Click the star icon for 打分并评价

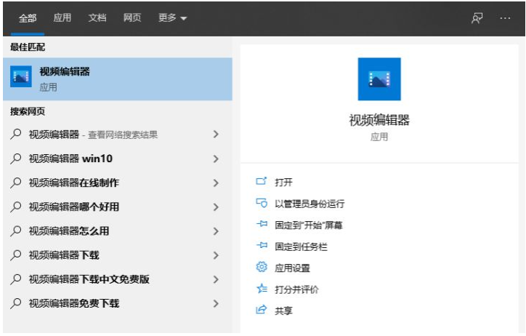pyautogui.click(x=262, y=288)
